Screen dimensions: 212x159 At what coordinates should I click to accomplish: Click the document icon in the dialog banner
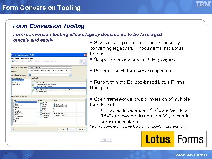(81, 62)
